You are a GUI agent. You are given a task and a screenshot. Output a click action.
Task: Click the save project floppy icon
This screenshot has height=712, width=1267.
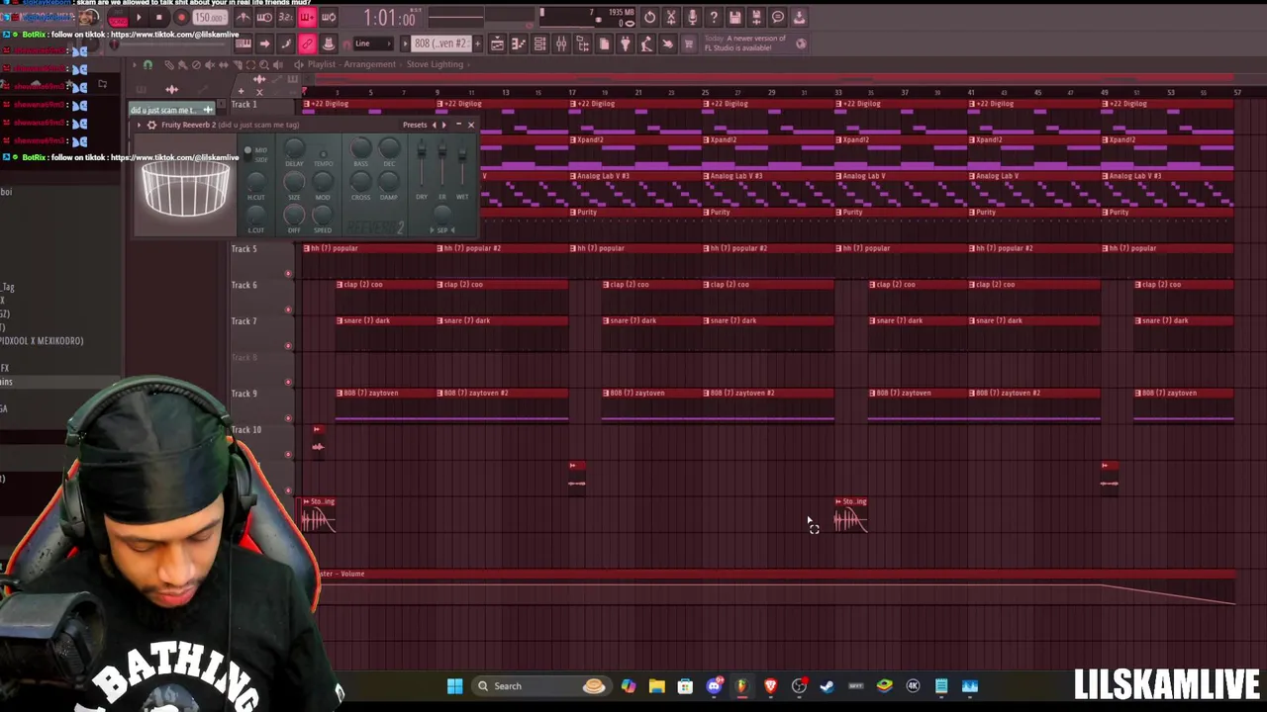(x=734, y=17)
